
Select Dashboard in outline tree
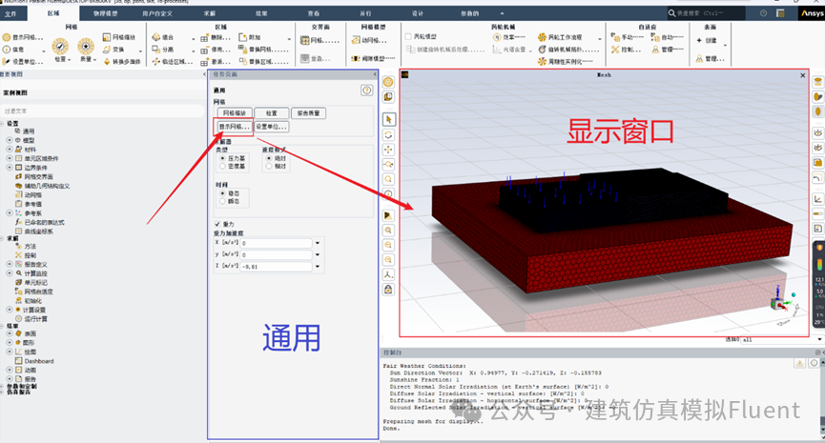39,361
